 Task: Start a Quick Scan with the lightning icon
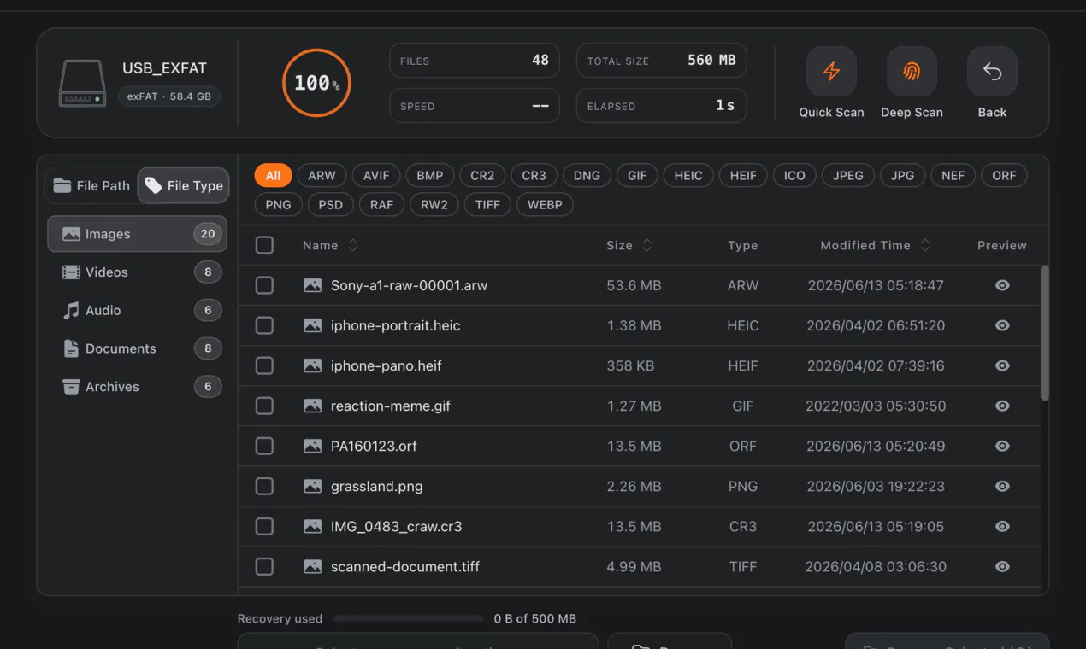tap(831, 72)
